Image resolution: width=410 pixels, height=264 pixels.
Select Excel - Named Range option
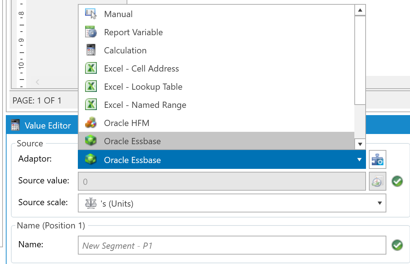pyautogui.click(x=216, y=105)
